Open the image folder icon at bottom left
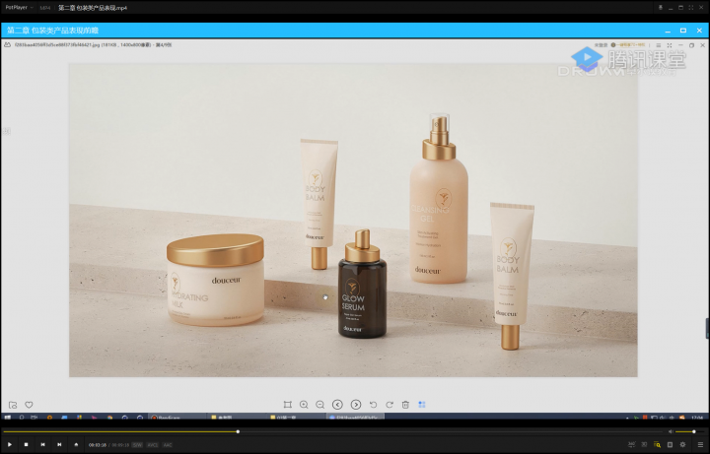 (x=13, y=405)
